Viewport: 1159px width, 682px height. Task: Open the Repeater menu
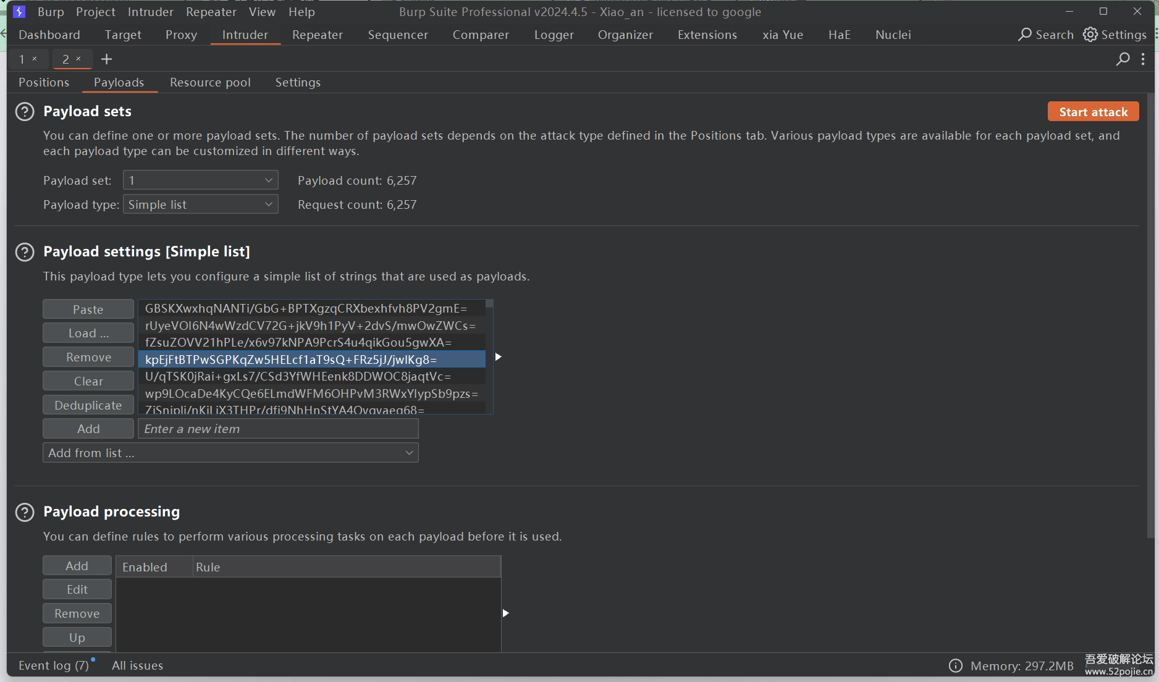tap(211, 12)
